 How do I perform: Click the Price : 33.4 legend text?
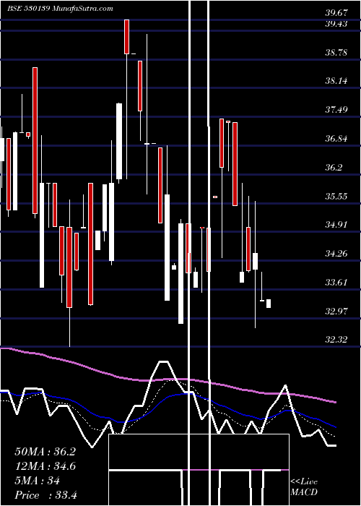45,495
